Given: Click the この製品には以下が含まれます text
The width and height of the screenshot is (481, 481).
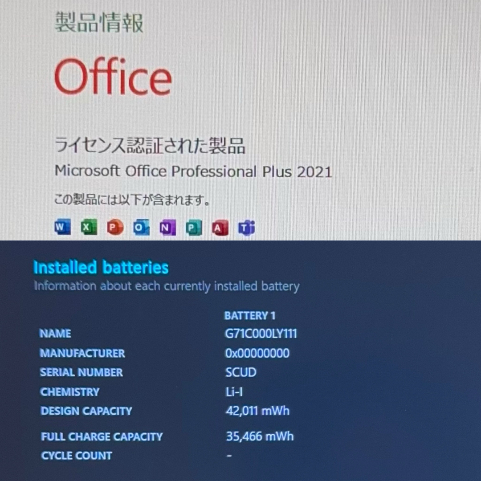Looking at the screenshot, I should 132,200.
